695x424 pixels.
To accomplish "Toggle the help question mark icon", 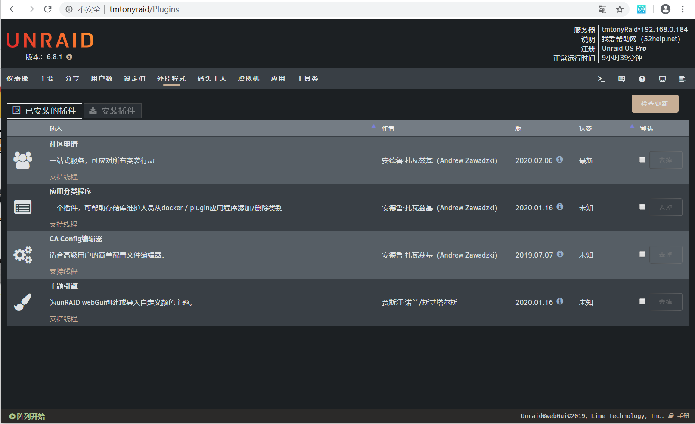I will click(x=642, y=79).
